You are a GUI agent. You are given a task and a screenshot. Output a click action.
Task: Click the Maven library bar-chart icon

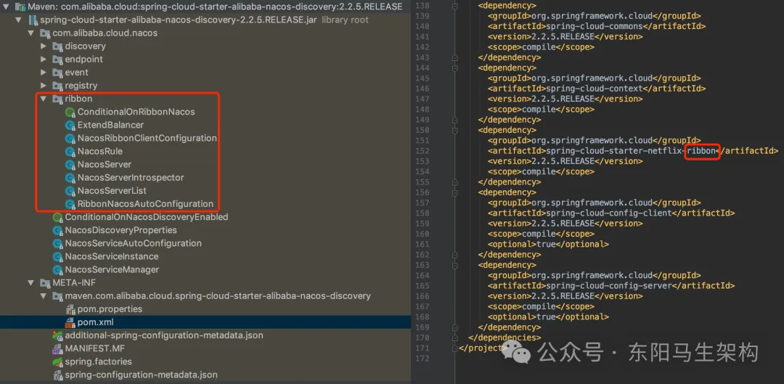coord(20,7)
